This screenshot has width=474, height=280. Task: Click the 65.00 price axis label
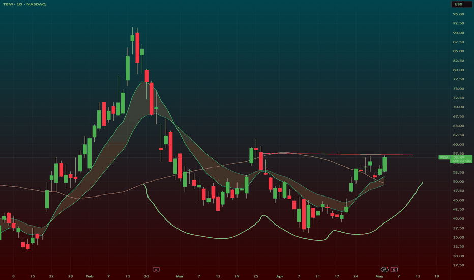(x=458, y=126)
